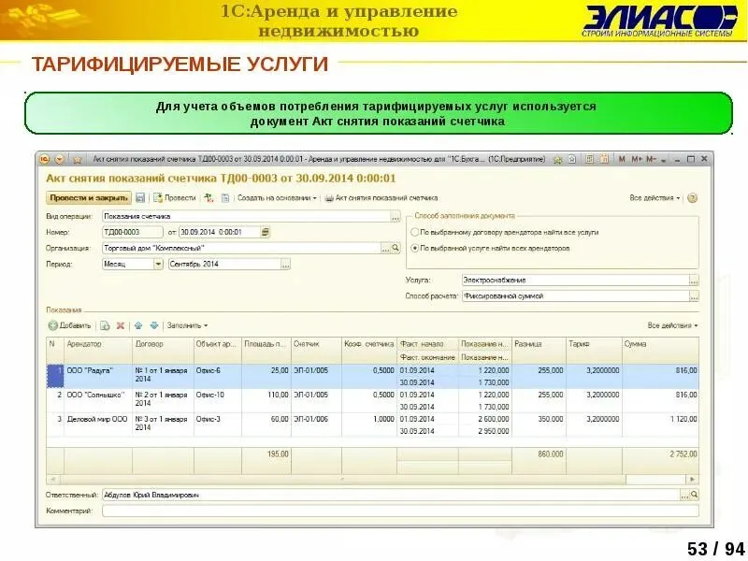Expand the Заполнить dropdown
The width and height of the screenshot is (748, 561).
click(x=188, y=325)
